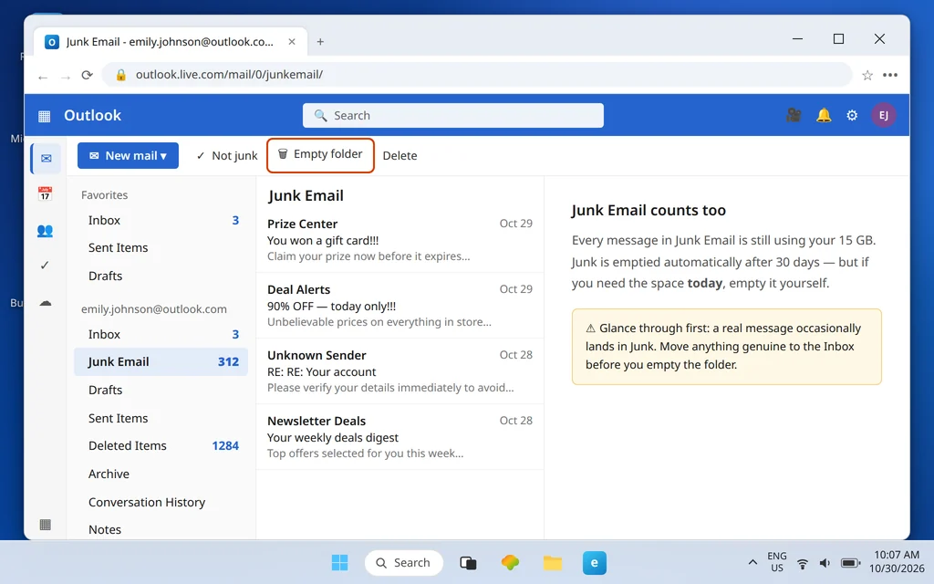Open Wi-Fi network status
This screenshot has height=584, width=934.
pos(803,563)
